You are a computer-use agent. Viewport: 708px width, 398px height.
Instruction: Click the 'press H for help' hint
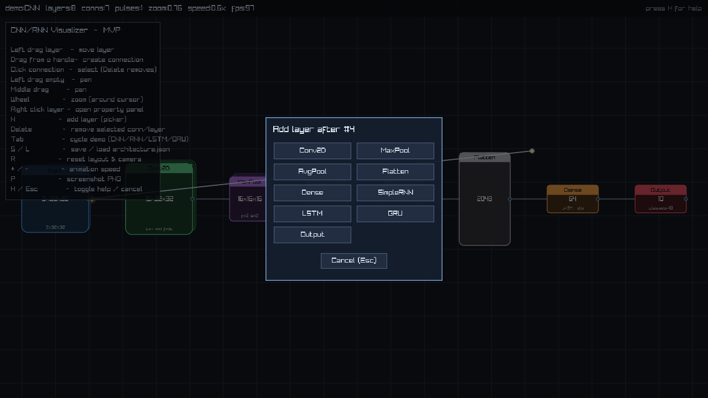click(674, 8)
